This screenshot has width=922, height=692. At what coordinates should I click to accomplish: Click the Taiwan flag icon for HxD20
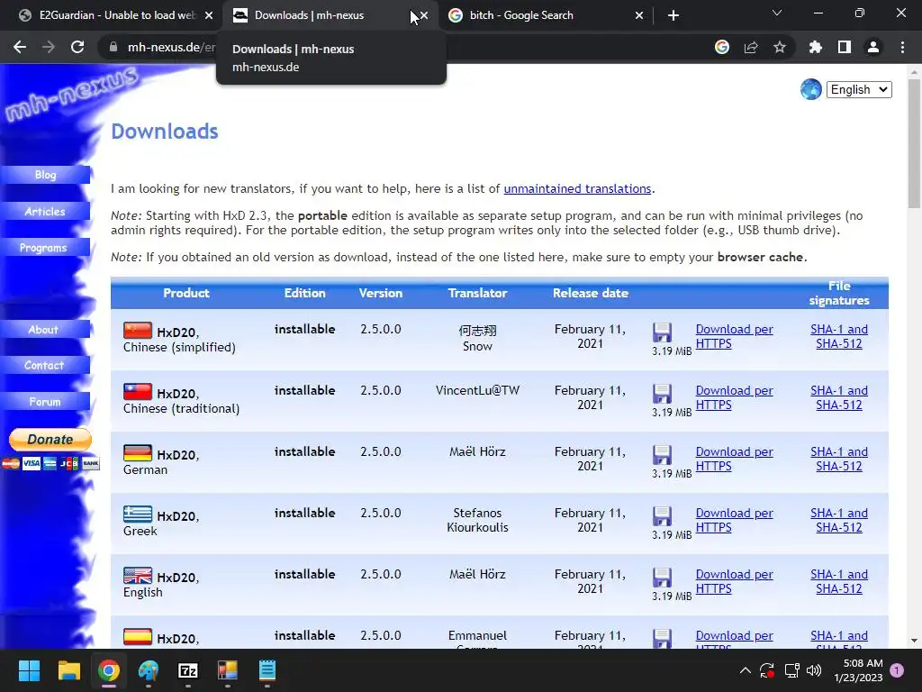pyautogui.click(x=138, y=391)
